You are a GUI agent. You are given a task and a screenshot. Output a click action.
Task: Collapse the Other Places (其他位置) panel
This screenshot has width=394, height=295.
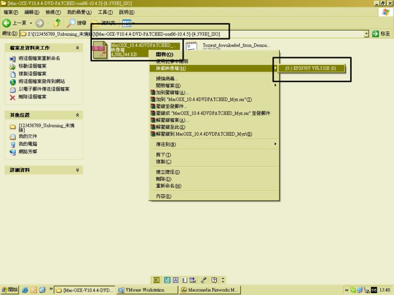tap(77, 115)
